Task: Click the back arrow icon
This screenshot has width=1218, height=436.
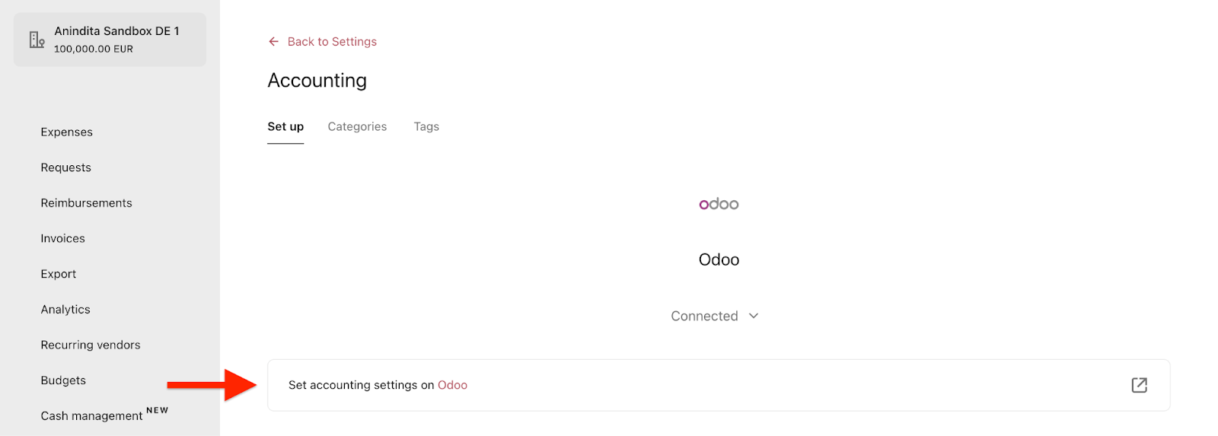Action: coord(273,42)
